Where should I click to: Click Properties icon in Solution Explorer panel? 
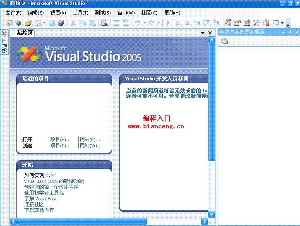224,41
